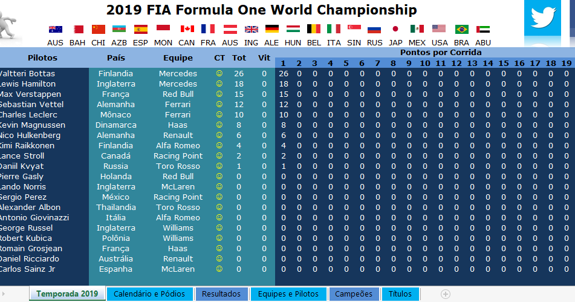
Task: Click the Hungary flag above HUN
Action: tap(293, 29)
